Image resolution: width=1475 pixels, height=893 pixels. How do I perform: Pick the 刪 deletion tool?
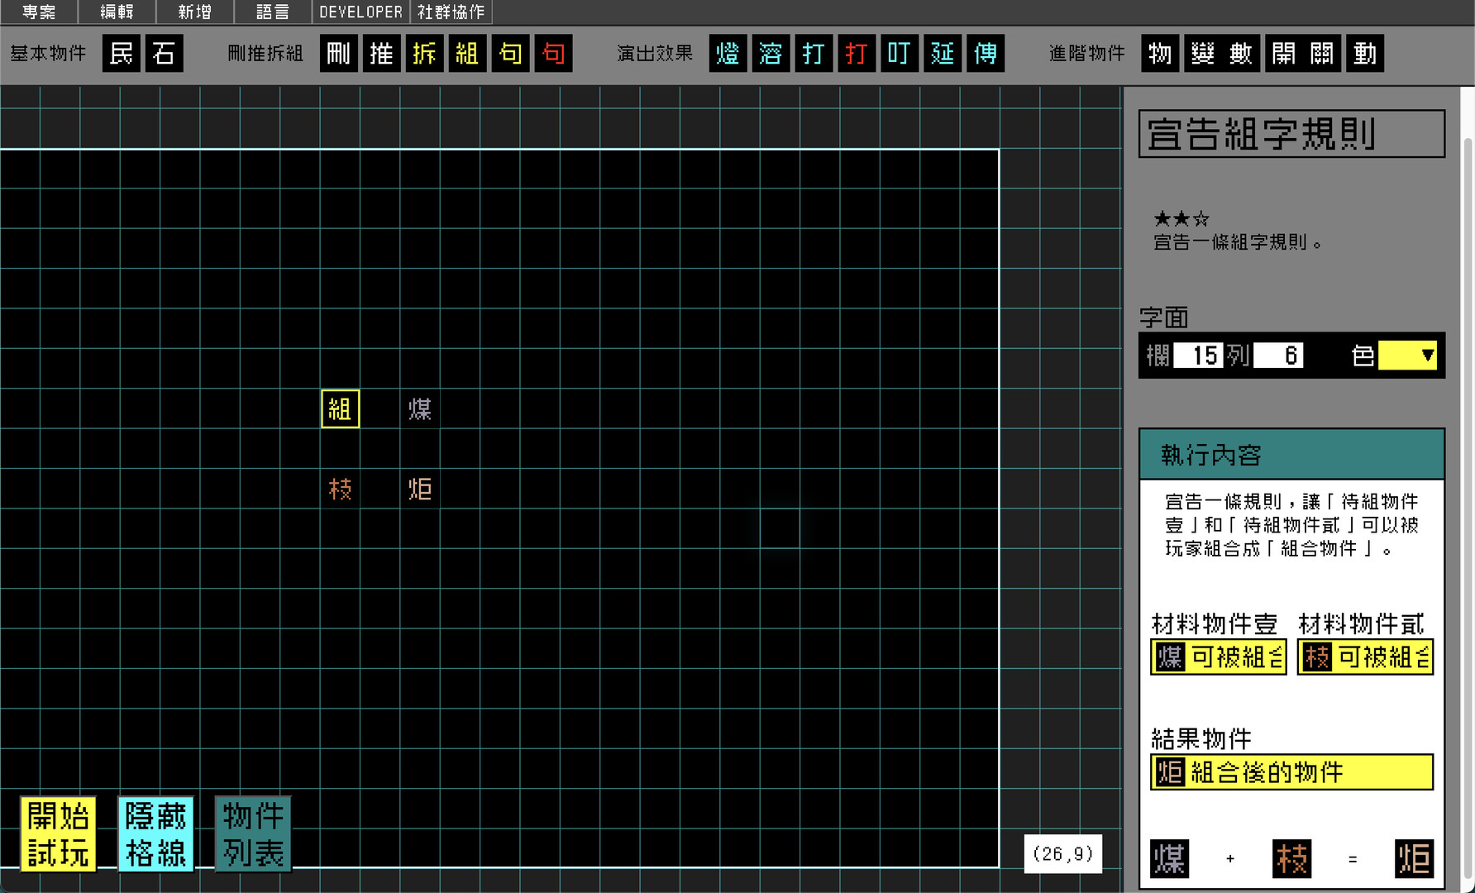point(338,53)
